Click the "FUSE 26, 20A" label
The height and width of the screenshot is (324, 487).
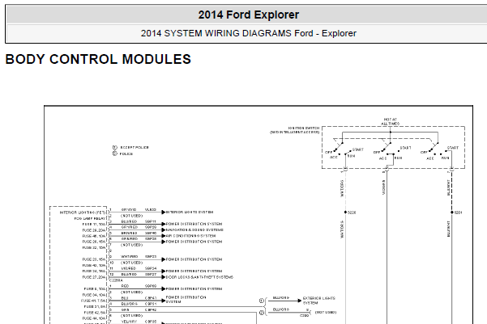click(94, 230)
